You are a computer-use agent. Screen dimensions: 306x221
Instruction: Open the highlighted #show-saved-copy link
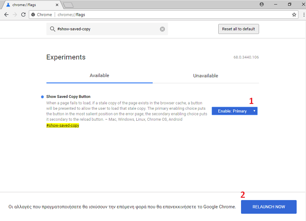pos(63,126)
